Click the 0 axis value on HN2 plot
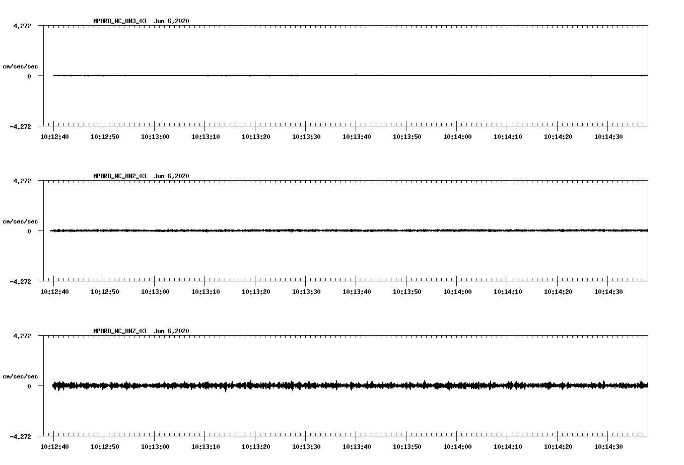 point(29,231)
